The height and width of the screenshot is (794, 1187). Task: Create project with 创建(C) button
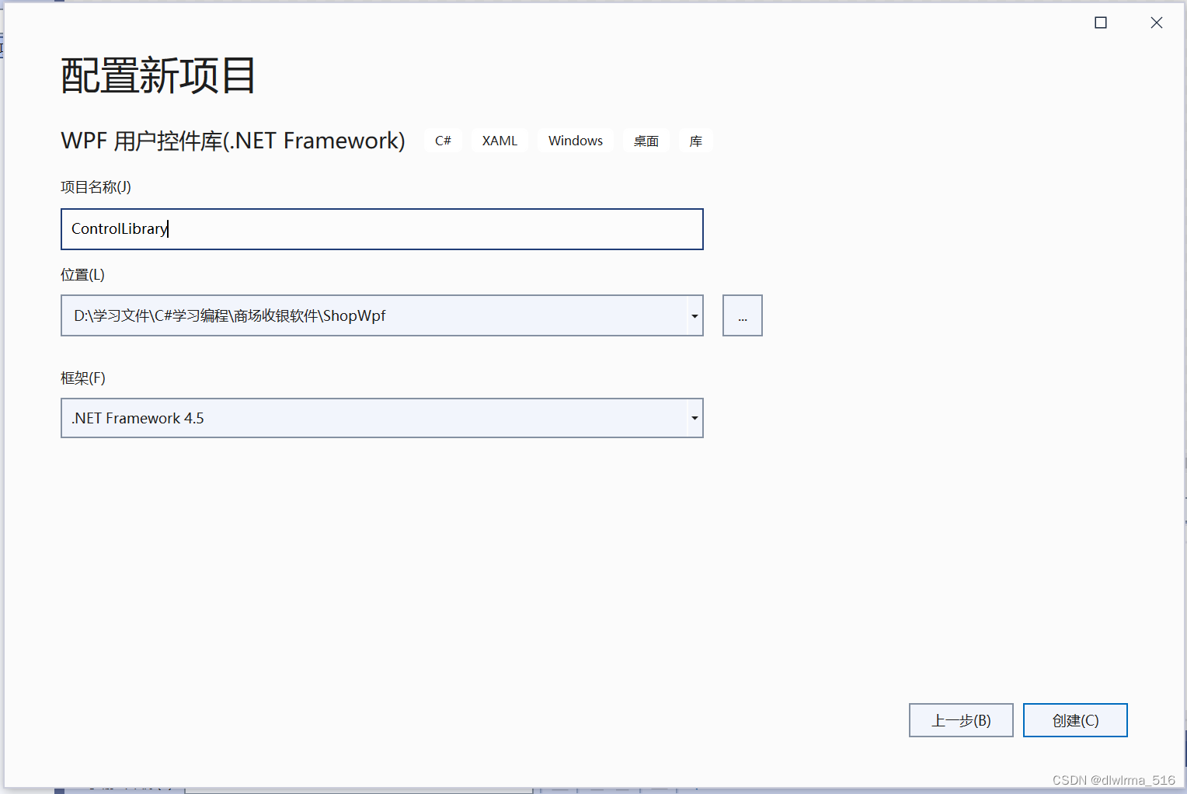click(1075, 720)
